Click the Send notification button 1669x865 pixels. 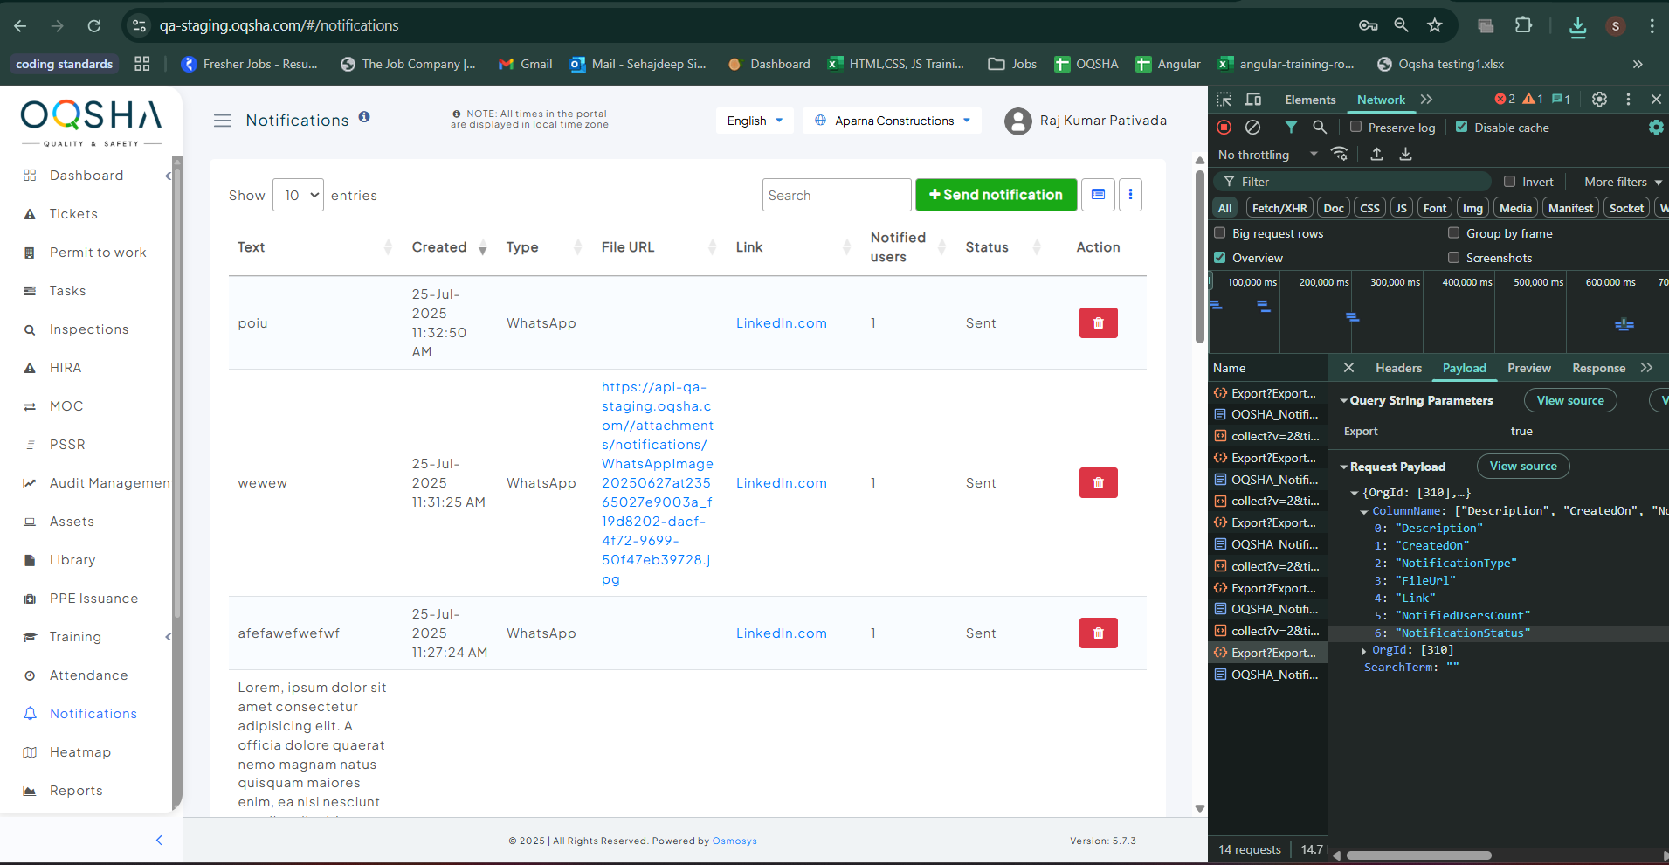point(996,195)
